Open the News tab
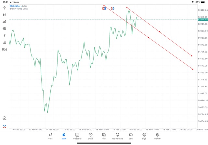This screenshot has height=145, width=208. point(104,136)
